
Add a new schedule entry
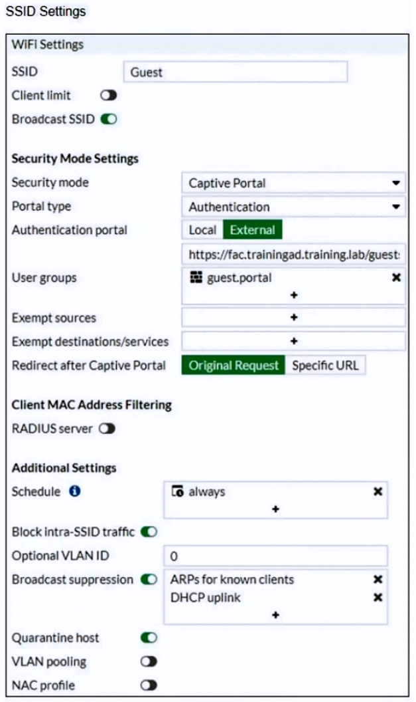275,509
